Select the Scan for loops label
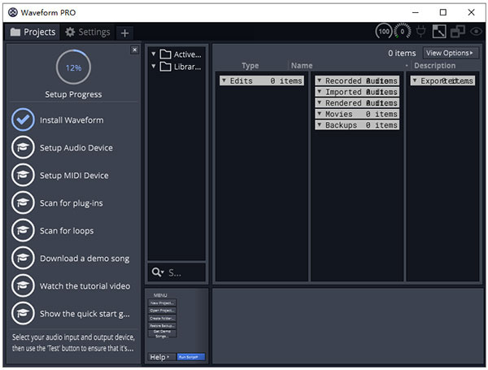Image resolution: width=488 pixels, height=370 pixels. coord(67,231)
